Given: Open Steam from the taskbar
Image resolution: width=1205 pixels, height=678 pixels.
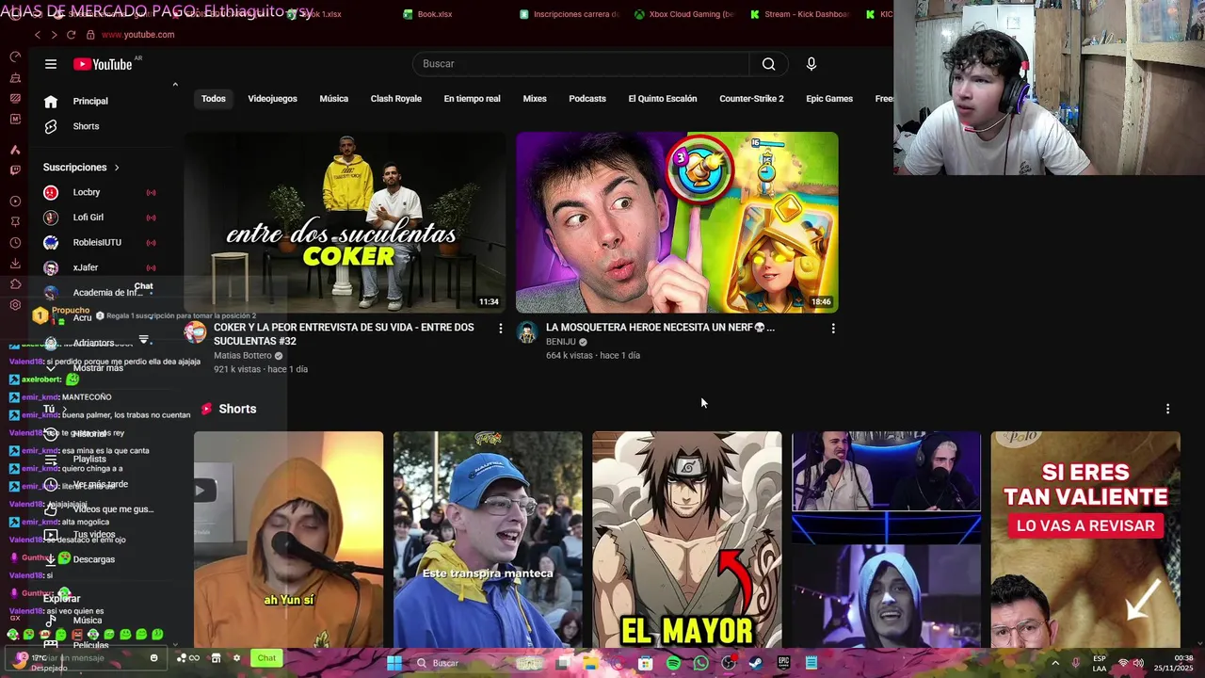Looking at the screenshot, I should tap(756, 663).
